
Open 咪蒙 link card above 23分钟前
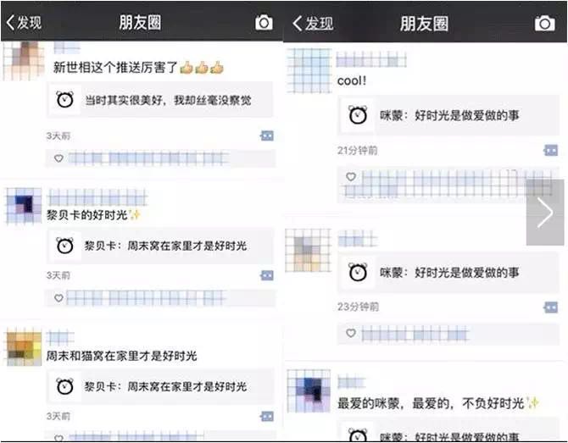click(448, 272)
